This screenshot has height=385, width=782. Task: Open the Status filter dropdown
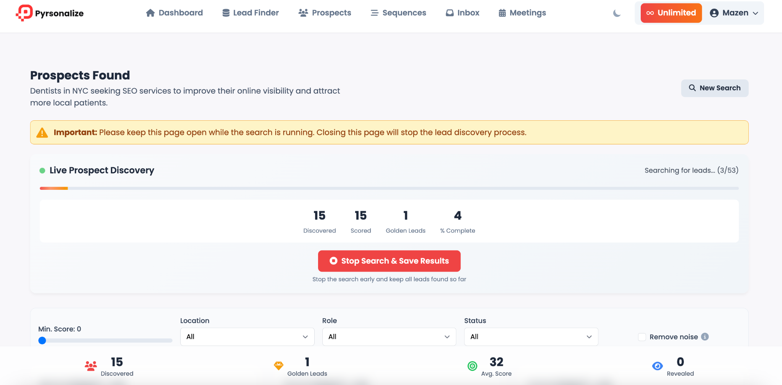531,336
